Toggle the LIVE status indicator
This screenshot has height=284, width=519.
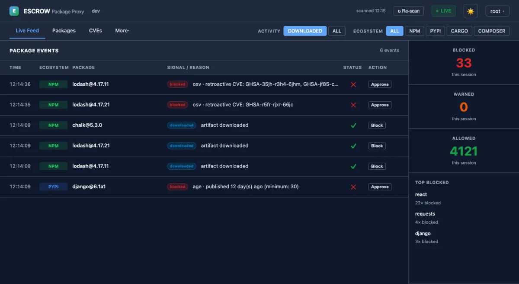[x=444, y=11]
